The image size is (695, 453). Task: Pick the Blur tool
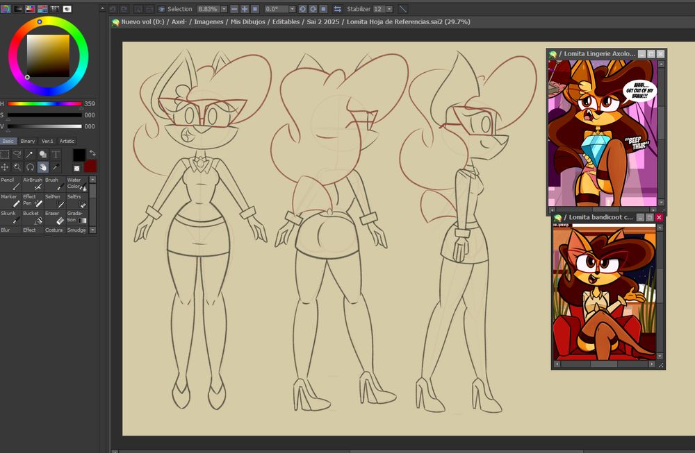point(10,230)
